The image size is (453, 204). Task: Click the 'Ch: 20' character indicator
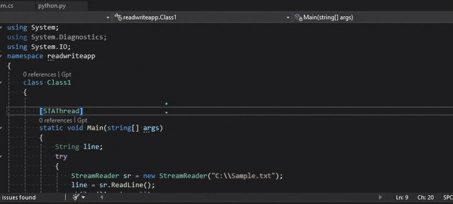coord(426,197)
